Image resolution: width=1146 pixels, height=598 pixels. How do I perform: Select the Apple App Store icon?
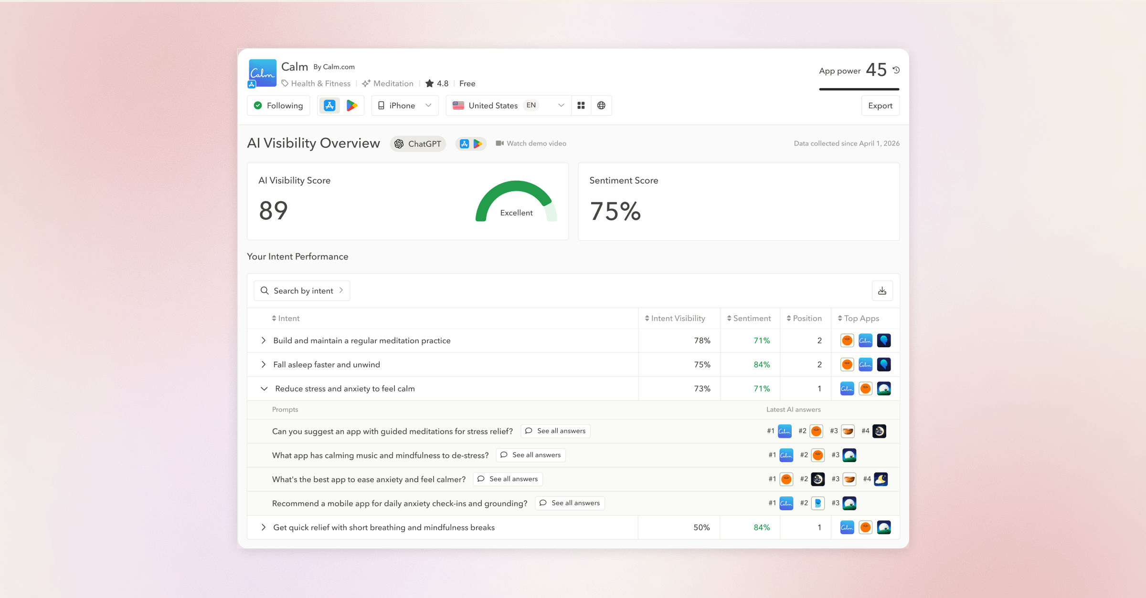pyautogui.click(x=329, y=105)
